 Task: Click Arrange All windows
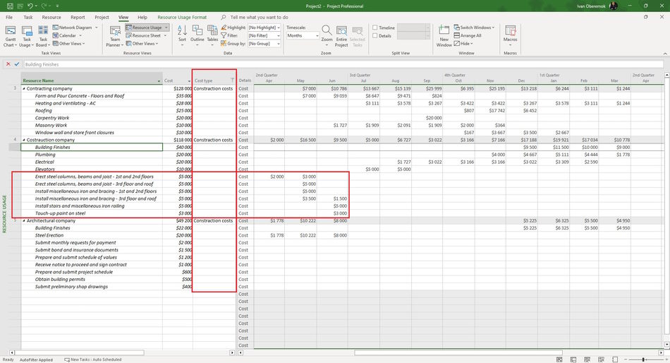468,35
